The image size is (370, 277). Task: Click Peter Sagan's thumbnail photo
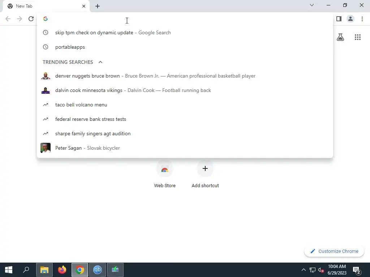point(46,148)
